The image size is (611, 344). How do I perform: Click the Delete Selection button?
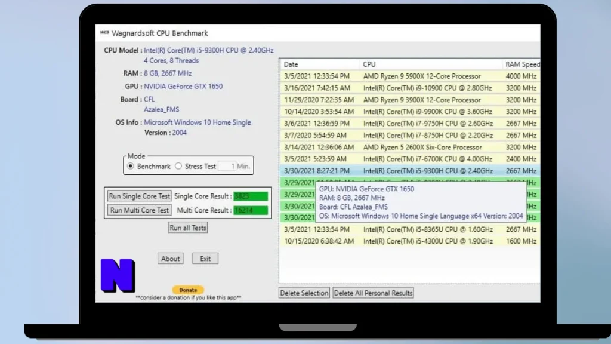[x=304, y=293]
